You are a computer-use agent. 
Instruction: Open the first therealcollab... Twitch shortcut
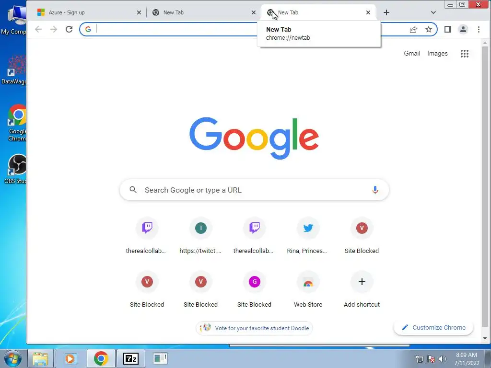click(x=147, y=235)
